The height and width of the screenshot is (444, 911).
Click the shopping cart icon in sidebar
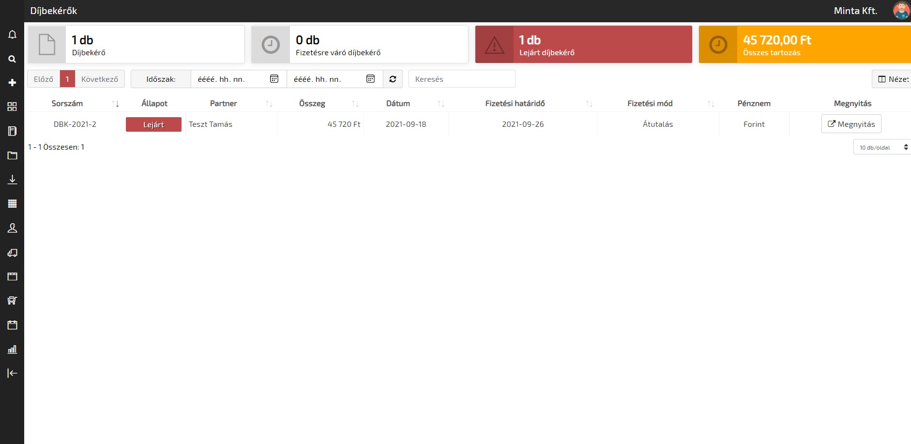tap(12, 301)
